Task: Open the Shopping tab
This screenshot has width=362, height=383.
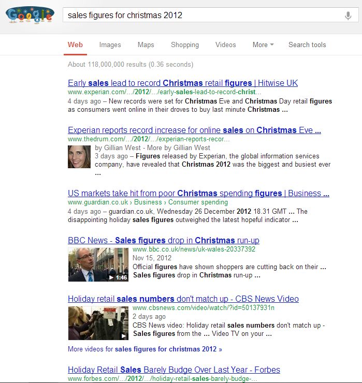Action: [185, 45]
